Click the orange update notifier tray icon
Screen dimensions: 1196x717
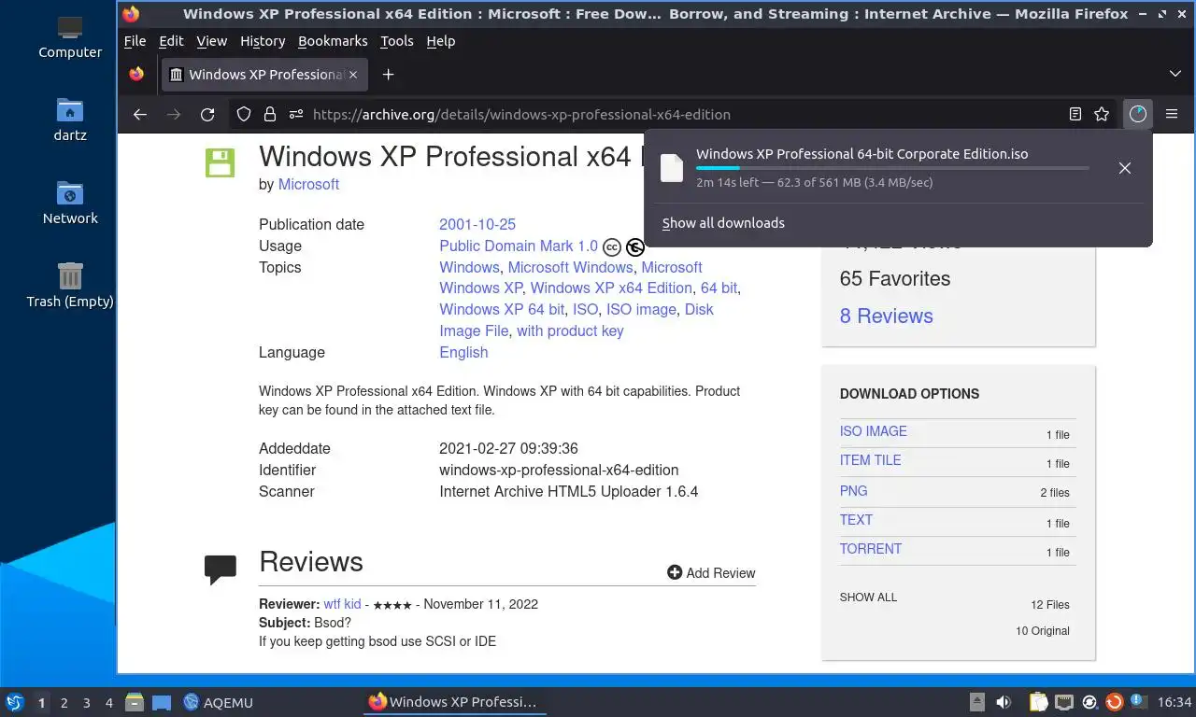coord(1114,702)
